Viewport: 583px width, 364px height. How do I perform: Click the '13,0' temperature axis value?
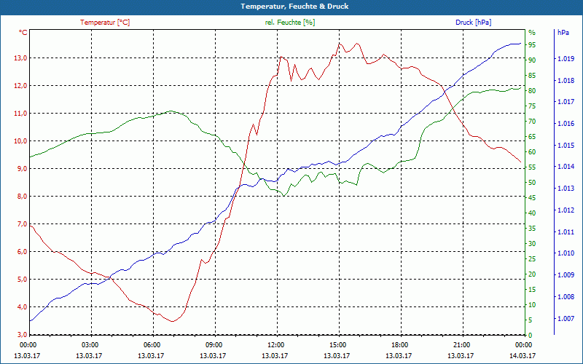pyautogui.click(x=21, y=58)
